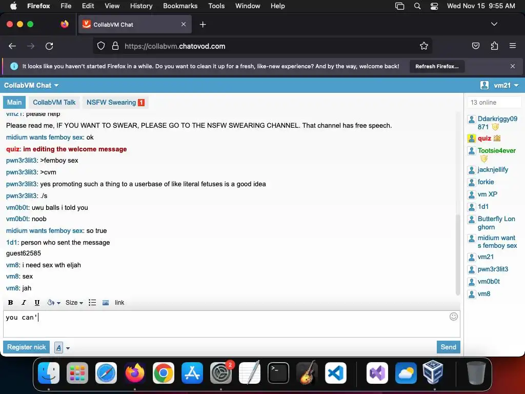Open the emoji smiley picker
This screenshot has width=525, height=394.
point(453,317)
